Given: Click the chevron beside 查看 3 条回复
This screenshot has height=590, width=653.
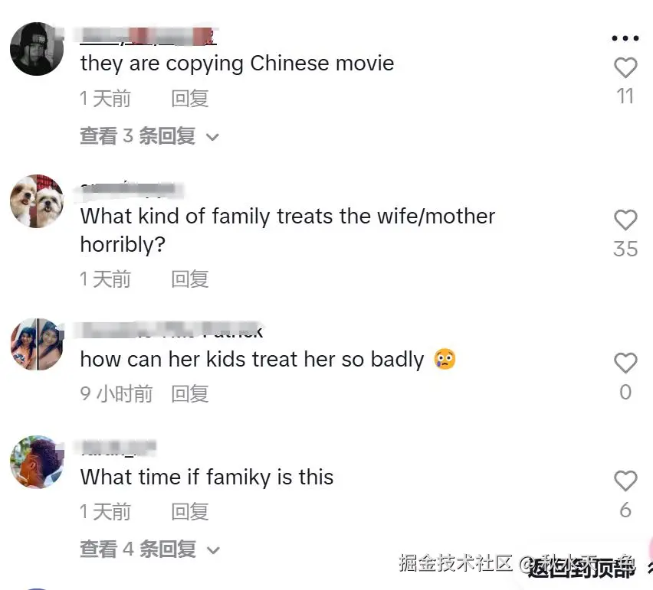Looking at the screenshot, I should tap(212, 137).
